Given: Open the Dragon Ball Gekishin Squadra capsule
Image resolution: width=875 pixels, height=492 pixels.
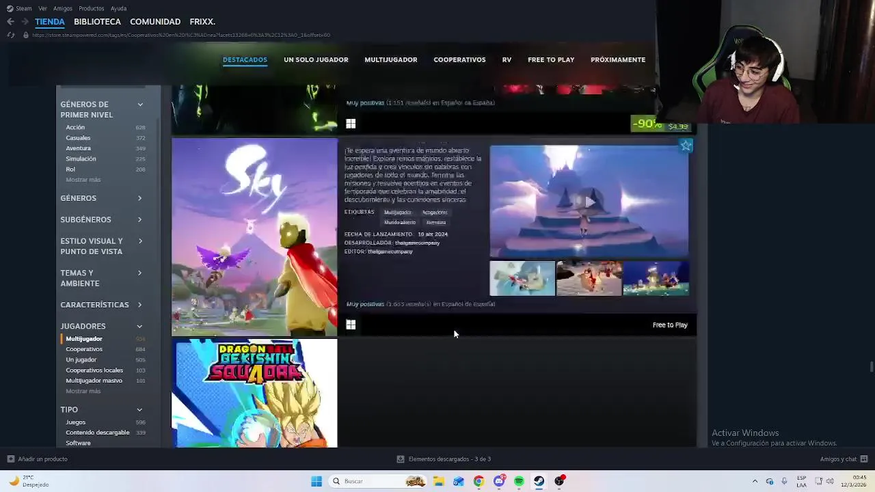Looking at the screenshot, I should [254, 394].
